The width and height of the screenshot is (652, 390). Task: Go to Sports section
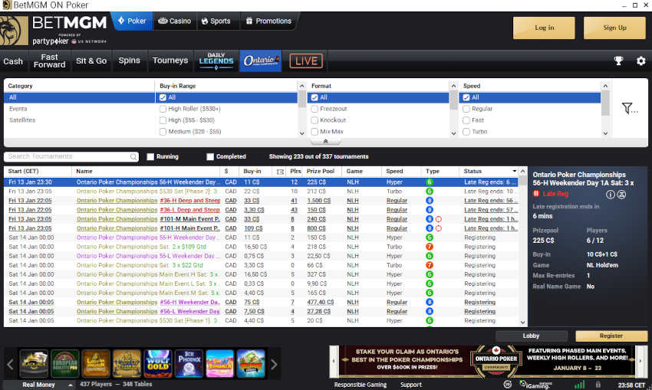click(x=216, y=21)
